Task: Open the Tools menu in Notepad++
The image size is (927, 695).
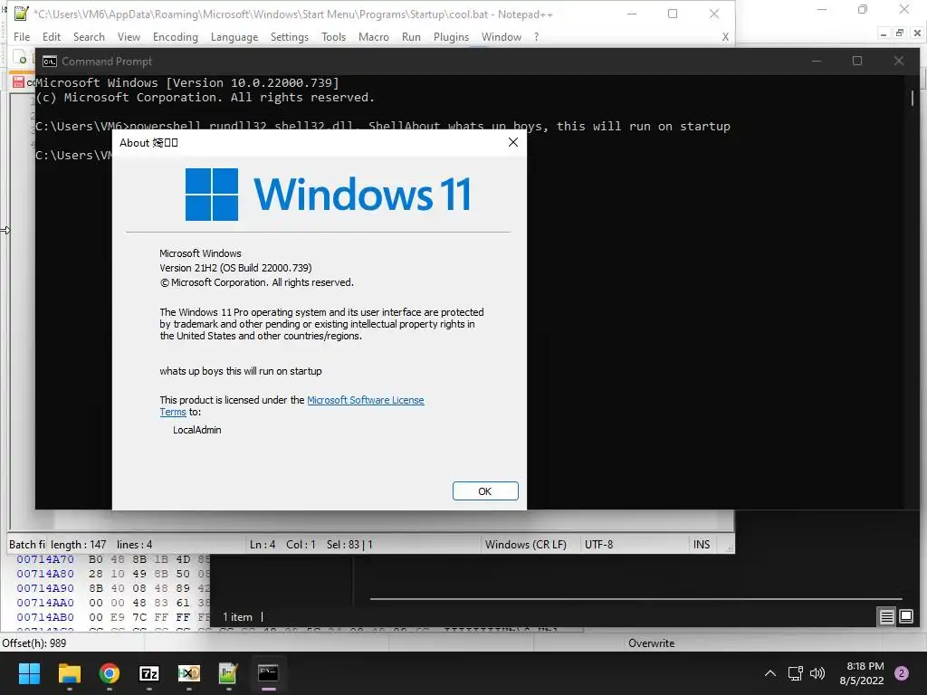Action: [x=333, y=36]
